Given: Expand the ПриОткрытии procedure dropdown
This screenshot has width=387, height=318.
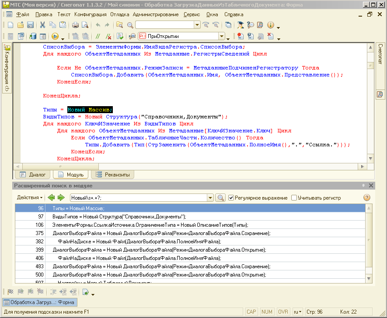Looking at the screenshot, I should click(222, 36).
